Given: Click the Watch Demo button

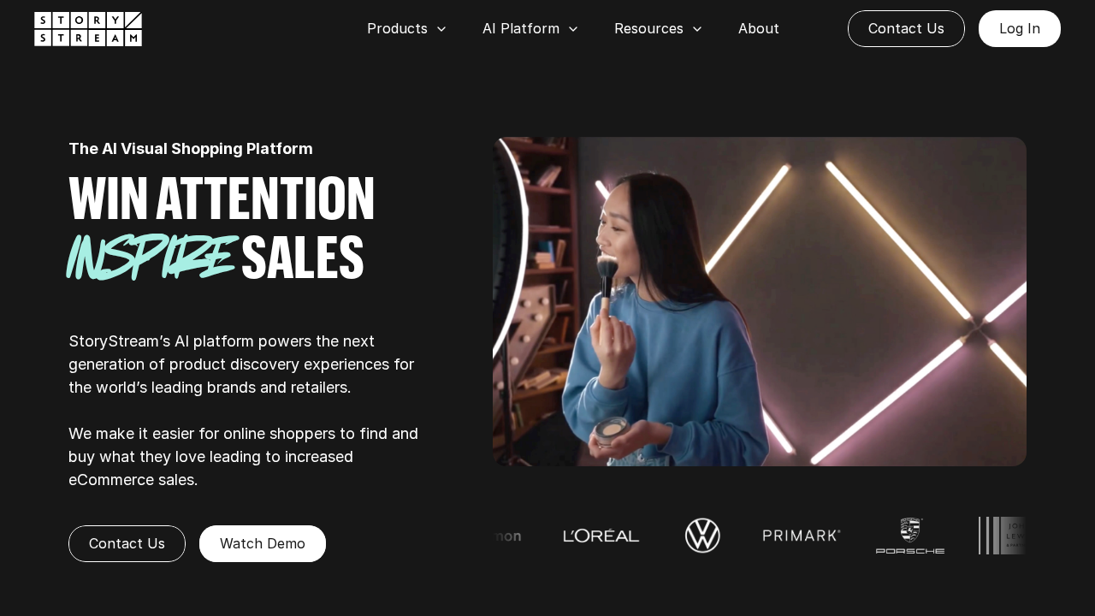Looking at the screenshot, I should (263, 543).
